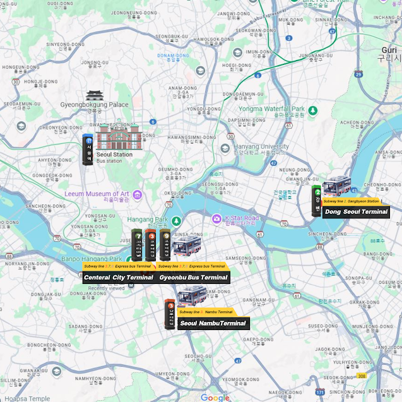Click the Gyeongbokgung Palace building icon
Viewport: 402px width, 402px height.
[x=95, y=95]
